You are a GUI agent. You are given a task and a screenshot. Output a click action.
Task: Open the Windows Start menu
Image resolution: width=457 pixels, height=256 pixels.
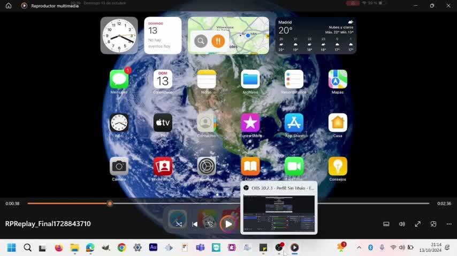point(12,247)
